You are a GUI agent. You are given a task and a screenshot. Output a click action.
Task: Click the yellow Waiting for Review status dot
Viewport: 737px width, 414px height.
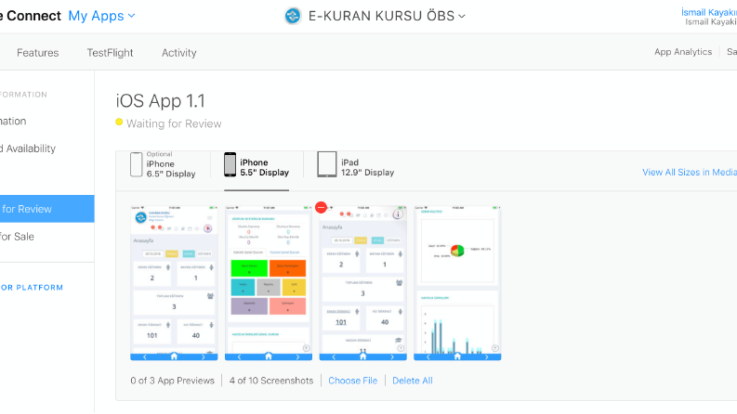tap(119, 123)
